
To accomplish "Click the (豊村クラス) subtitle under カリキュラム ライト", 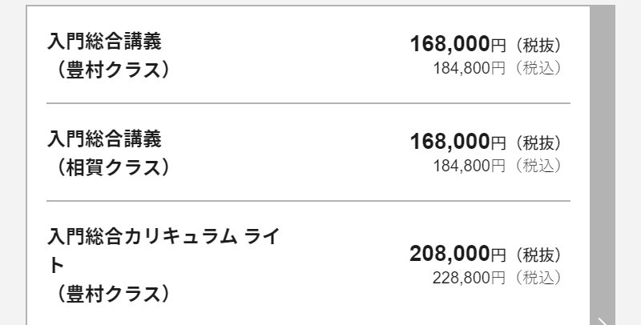I will coord(108,294).
